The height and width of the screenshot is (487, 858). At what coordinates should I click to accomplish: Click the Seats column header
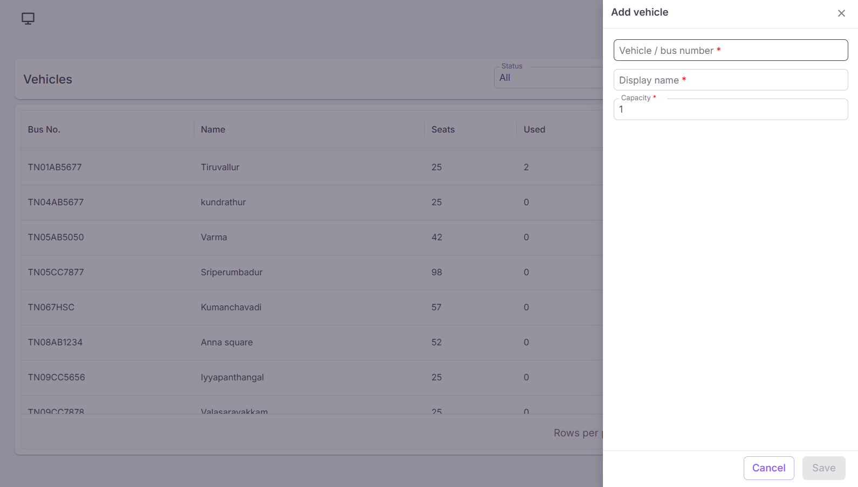[x=443, y=129]
